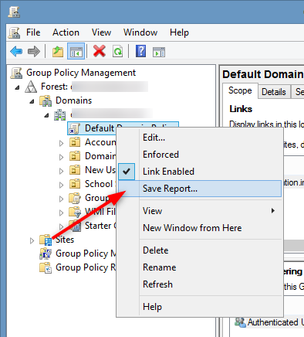Toggle the Link Enabled checkmark
304x337 pixels.
click(x=127, y=172)
